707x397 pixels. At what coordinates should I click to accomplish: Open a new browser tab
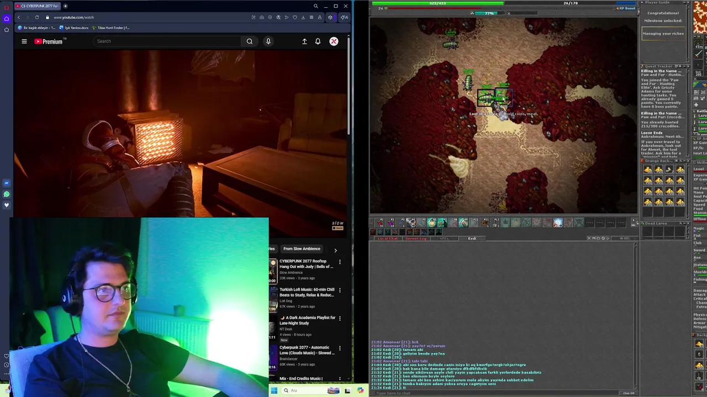pyautogui.click(x=65, y=6)
